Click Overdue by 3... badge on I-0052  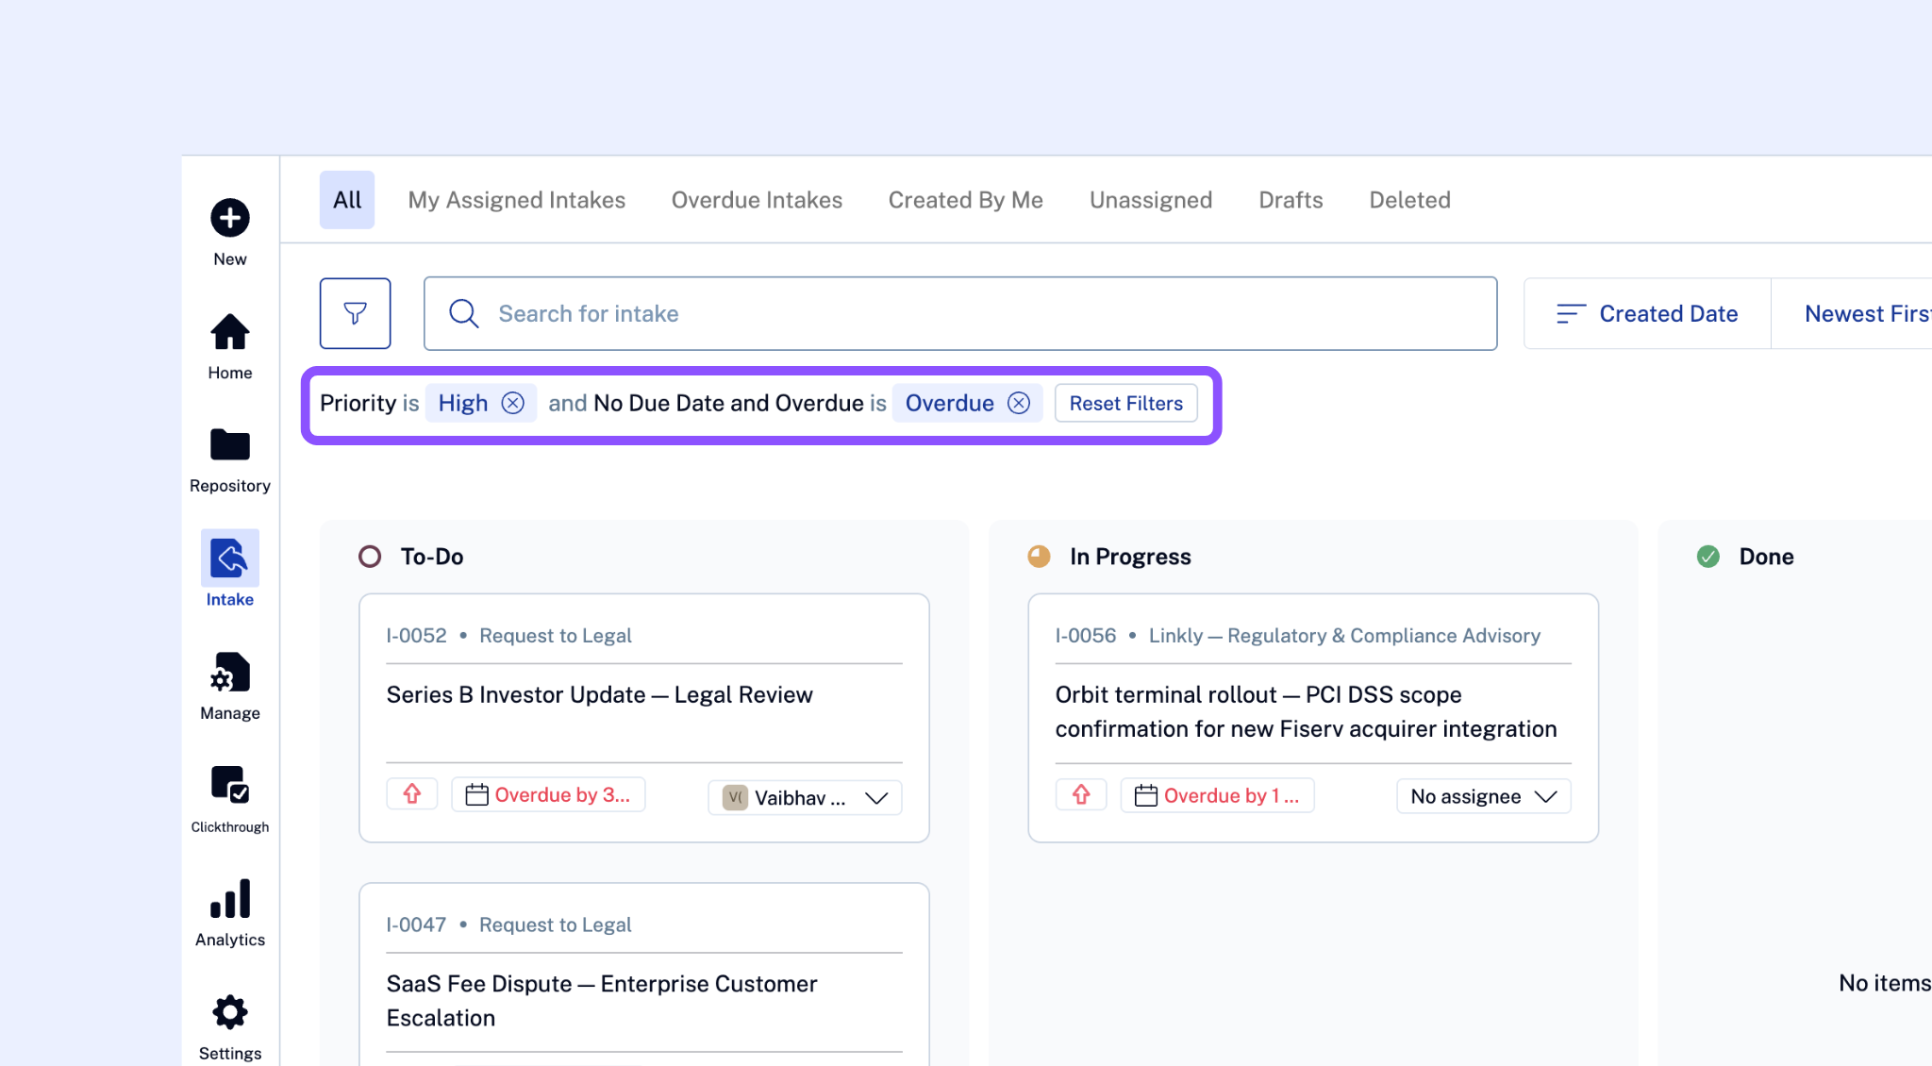pyautogui.click(x=548, y=794)
